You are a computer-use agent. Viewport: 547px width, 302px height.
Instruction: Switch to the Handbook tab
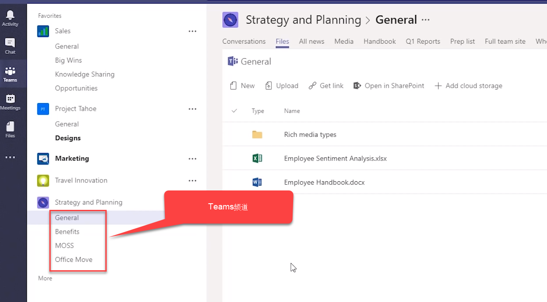(380, 41)
